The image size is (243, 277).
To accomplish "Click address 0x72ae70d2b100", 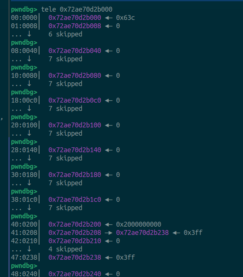I will click(x=75, y=125).
